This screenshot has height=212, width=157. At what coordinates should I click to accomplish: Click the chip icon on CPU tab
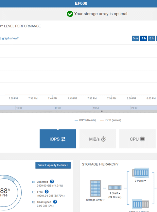click(x=143, y=139)
